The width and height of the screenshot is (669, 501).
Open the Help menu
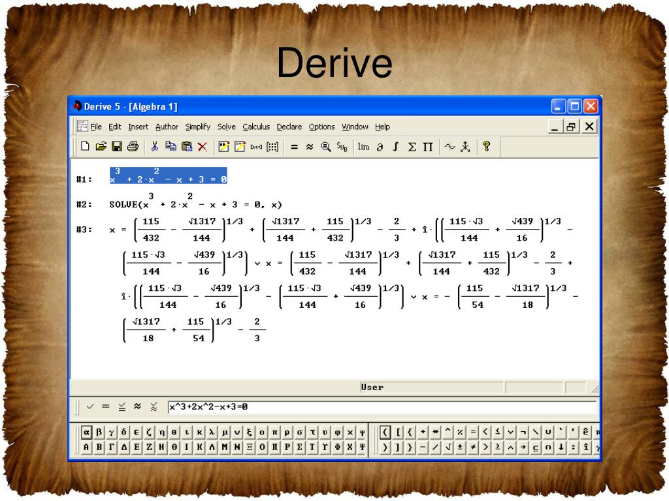click(382, 127)
